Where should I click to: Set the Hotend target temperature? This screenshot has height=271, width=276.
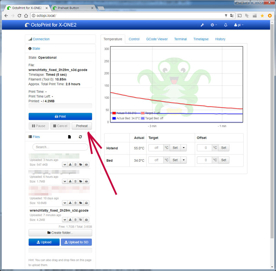pyautogui.click(x=175, y=148)
